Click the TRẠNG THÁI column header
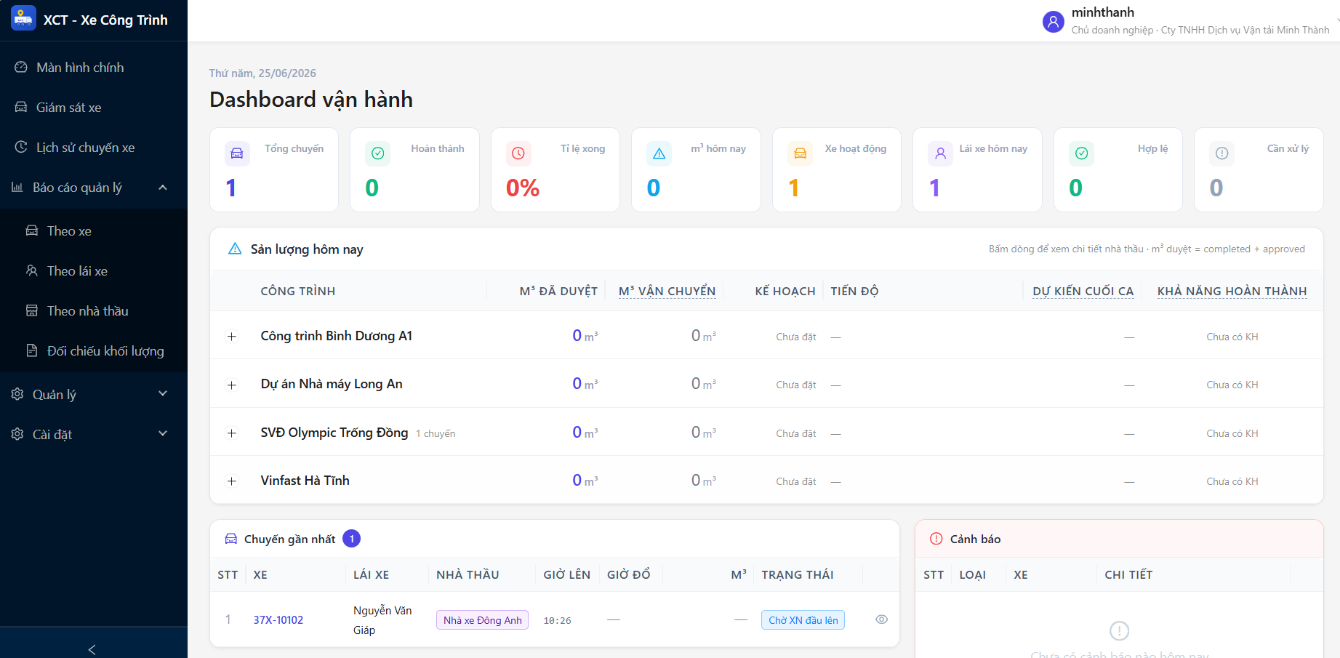Screen dimensions: 1340x658 [x=798, y=575]
